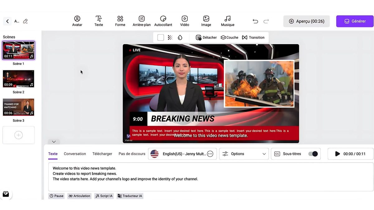
Task: Open the Musique tool
Action: click(x=228, y=21)
